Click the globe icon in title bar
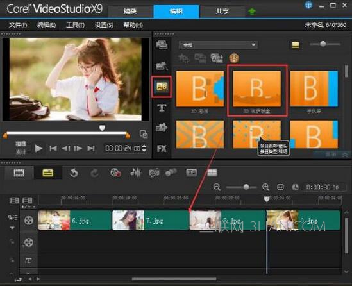 coord(308,5)
